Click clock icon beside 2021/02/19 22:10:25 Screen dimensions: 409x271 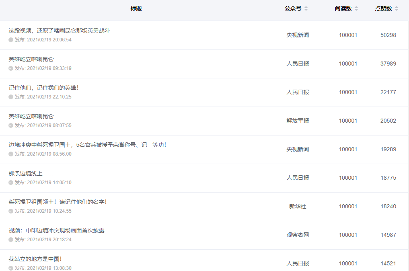tap(11, 97)
